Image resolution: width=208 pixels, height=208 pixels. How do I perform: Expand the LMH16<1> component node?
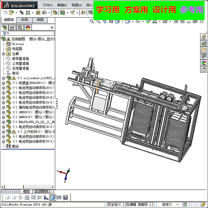coord(3,112)
